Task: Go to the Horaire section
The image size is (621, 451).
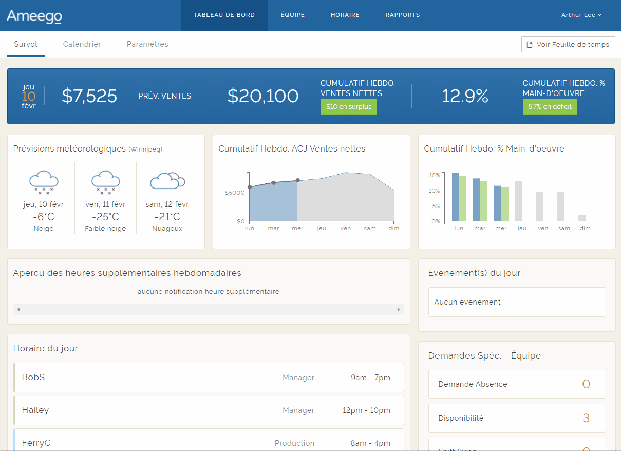Action: (x=345, y=15)
